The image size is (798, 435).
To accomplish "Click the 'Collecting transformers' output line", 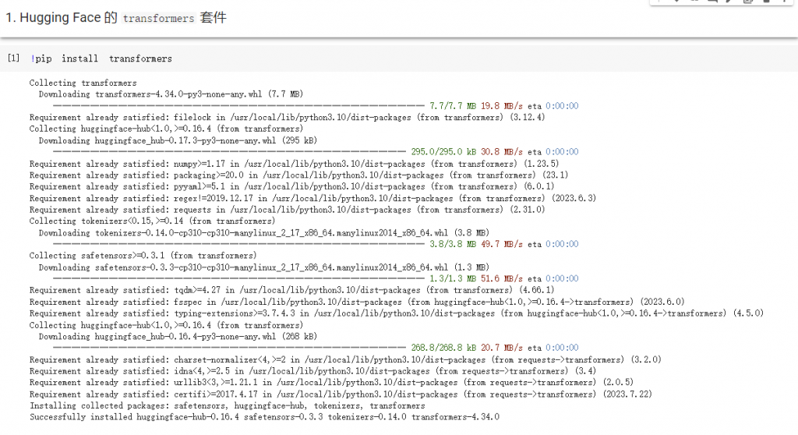I will pyautogui.click(x=83, y=83).
